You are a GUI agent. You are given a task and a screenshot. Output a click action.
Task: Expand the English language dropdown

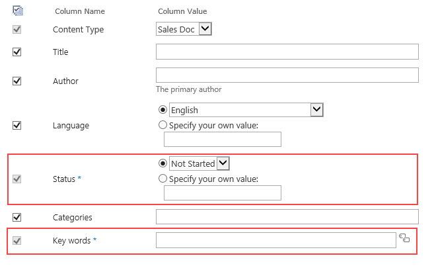click(x=246, y=110)
